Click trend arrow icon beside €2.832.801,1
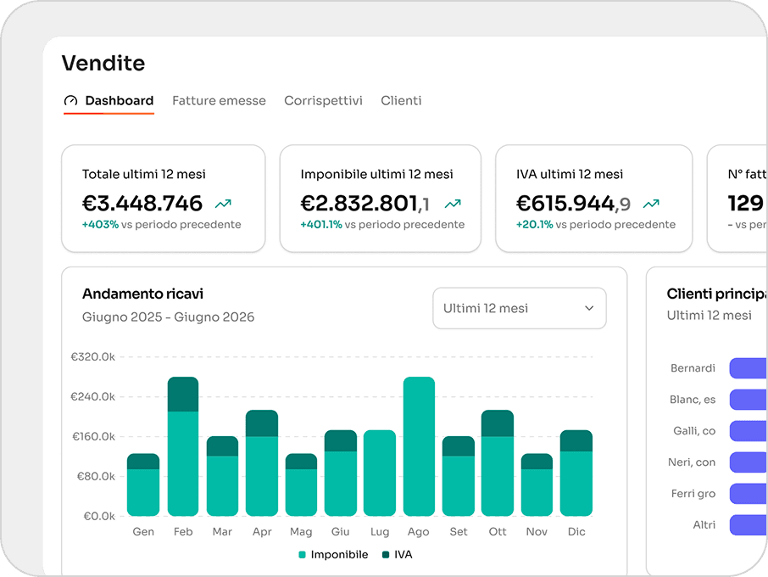768x577 pixels. (453, 204)
